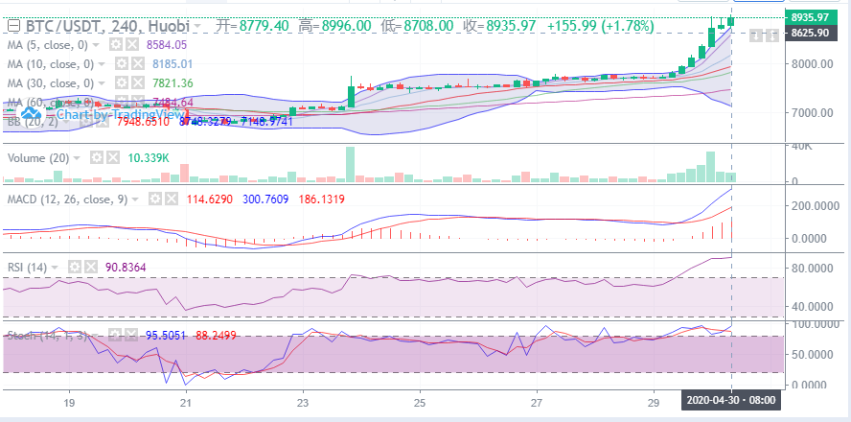Click the 2020-04-30 · 08:00 date label
The width and height of the screenshot is (851, 422).
coord(731,401)
